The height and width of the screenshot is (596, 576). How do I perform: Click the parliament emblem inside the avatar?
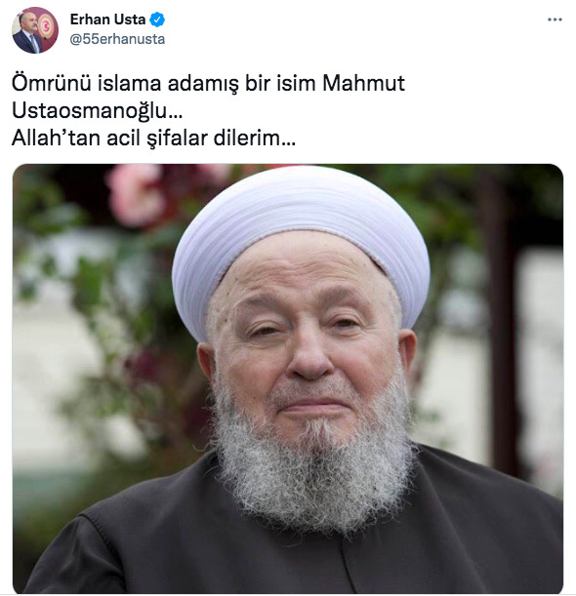tap(46, 25)
